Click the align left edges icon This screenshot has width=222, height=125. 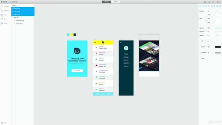(200, 6)
